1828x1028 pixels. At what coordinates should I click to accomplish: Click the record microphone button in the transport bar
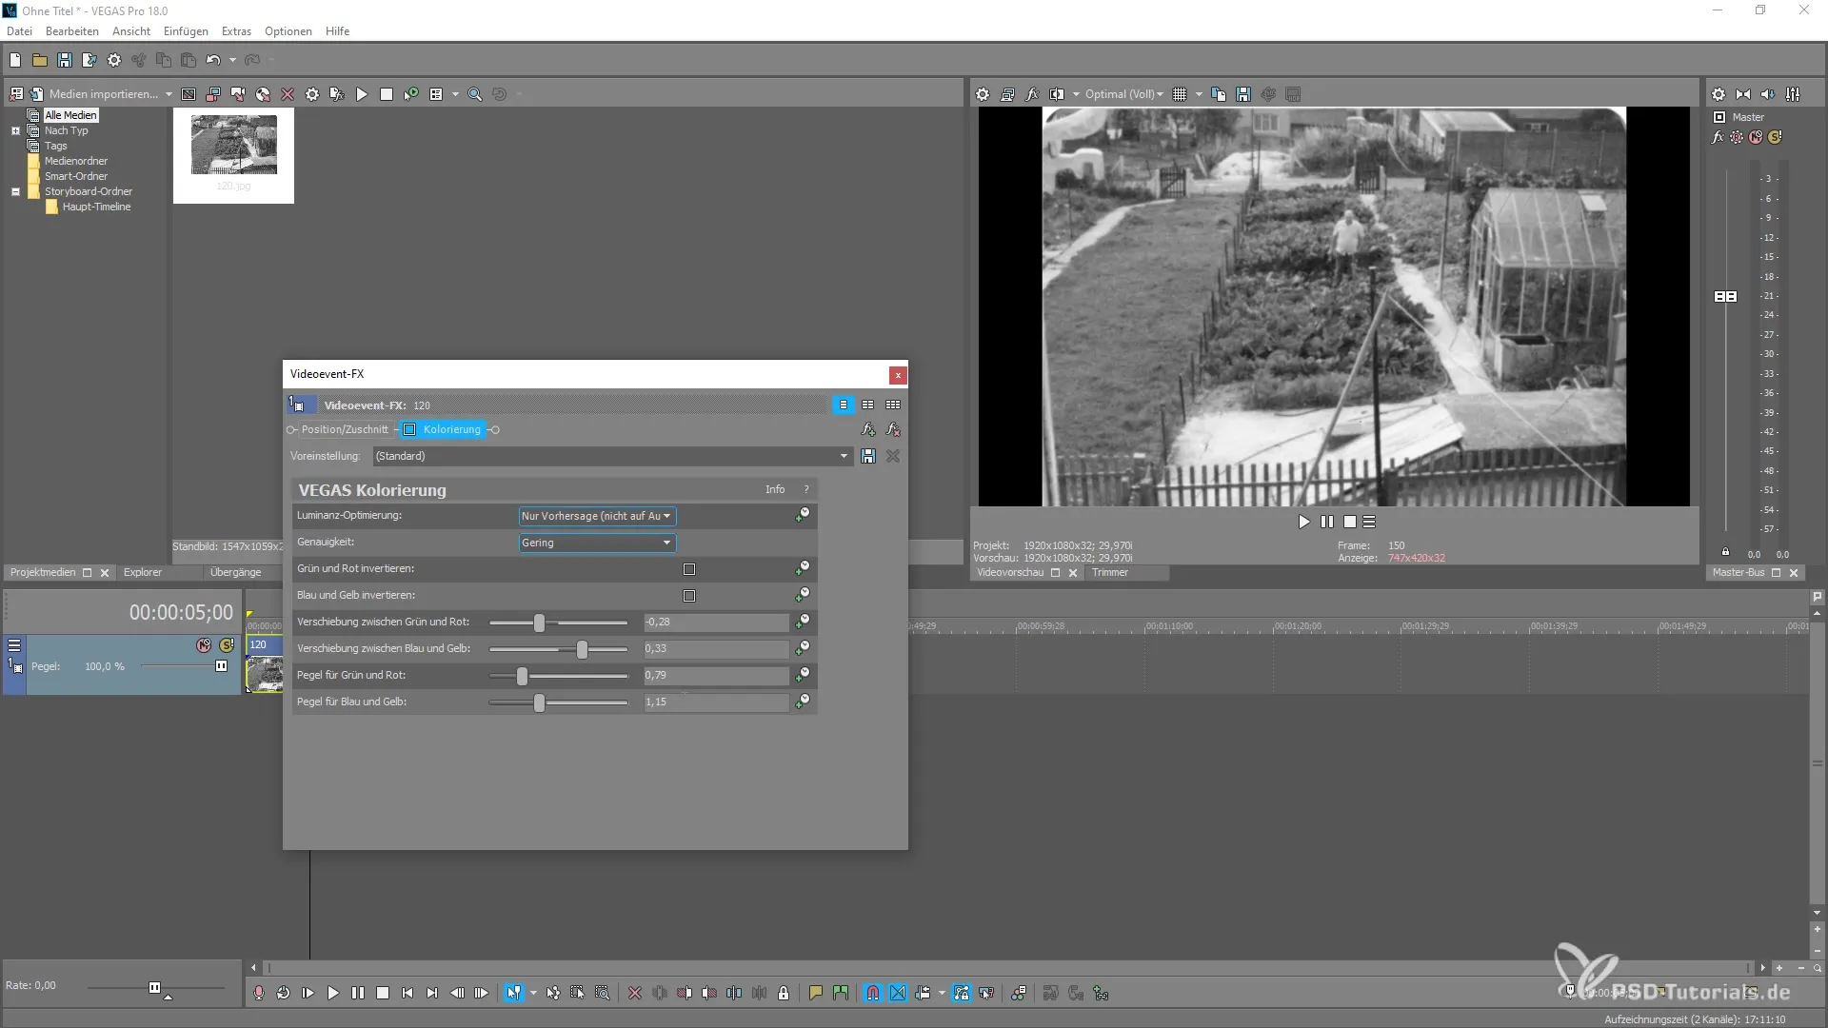258,993
